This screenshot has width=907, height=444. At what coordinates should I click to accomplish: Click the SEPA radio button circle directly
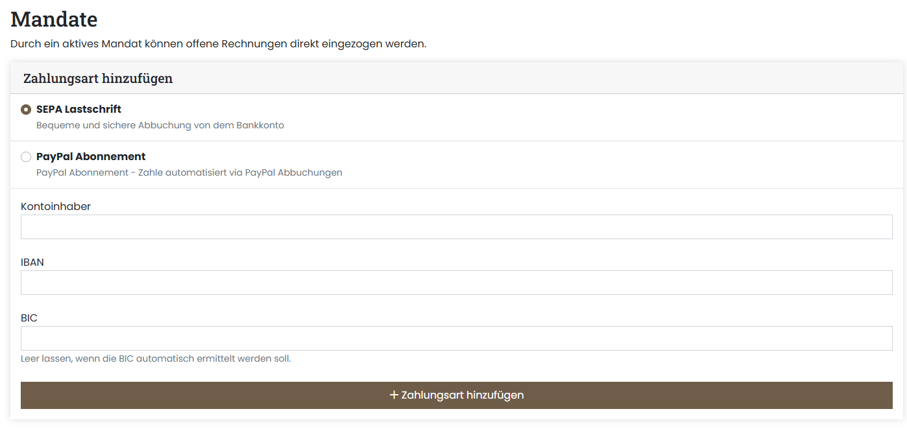tap(26, 110)
